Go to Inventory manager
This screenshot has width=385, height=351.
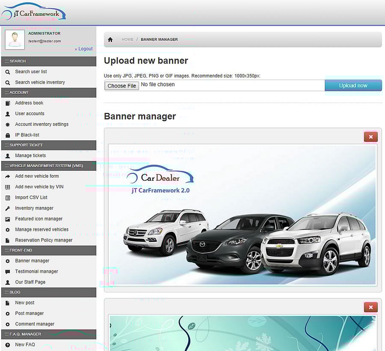(34, 208)
